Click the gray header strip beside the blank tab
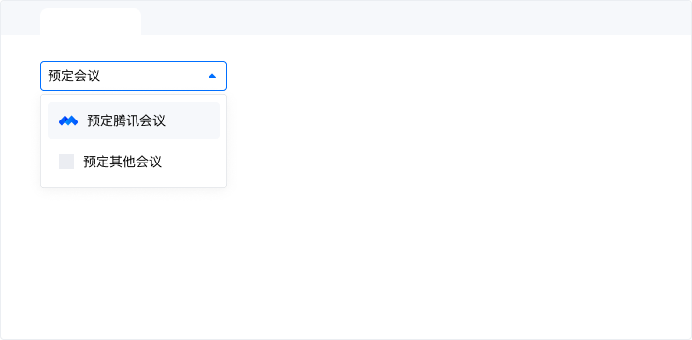Image resolution: width=692 pixels, height=340 pixels. (x=415, y=18)
